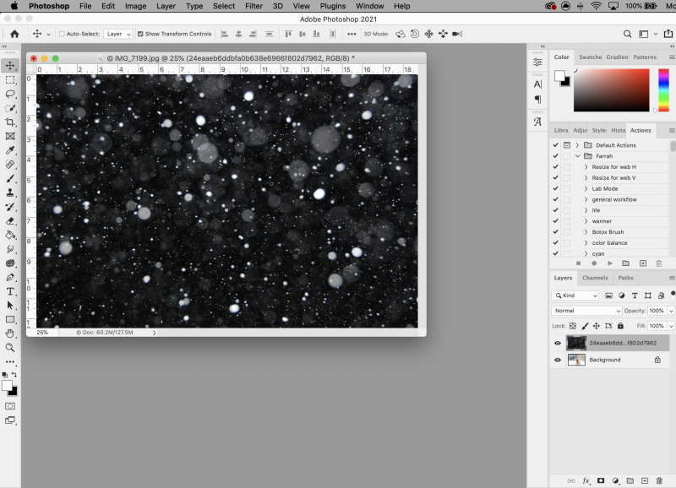
Task: Expand the color balance action
Action: pyautogui.click(x=586, y=243)
